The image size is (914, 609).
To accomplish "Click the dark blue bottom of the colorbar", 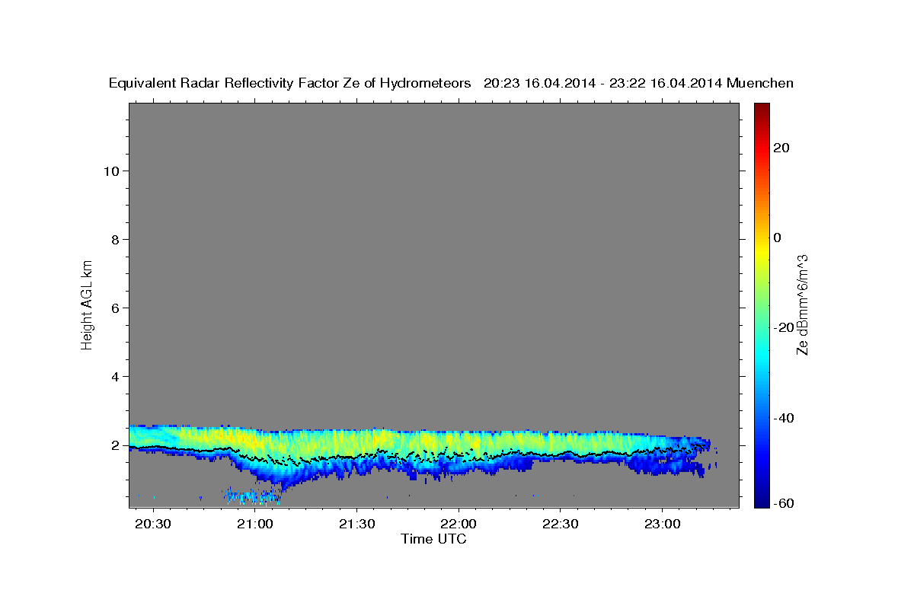I will (x=761, y=500).
